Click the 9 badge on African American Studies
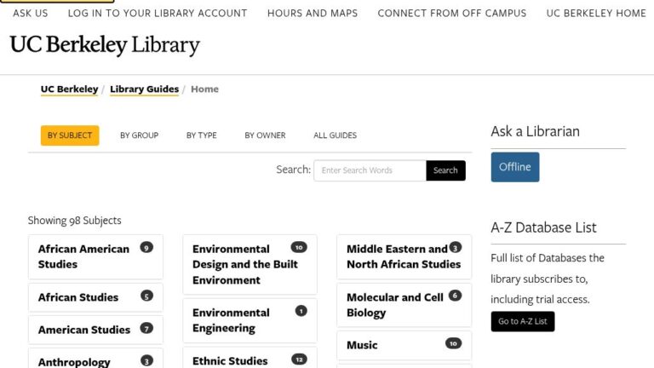Screen dimensions: 654x368 pos(146,247)
